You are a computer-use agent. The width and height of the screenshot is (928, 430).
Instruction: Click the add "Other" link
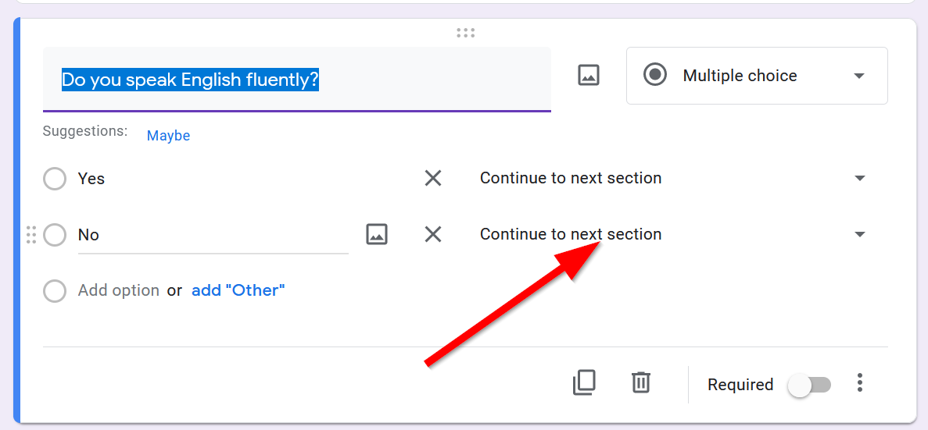(x=238, y=290)
